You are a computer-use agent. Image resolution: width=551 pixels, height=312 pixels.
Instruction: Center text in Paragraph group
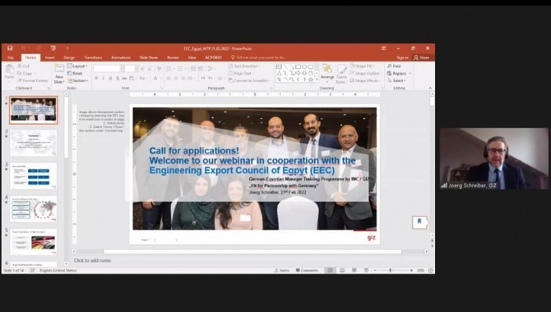[176, 78]
